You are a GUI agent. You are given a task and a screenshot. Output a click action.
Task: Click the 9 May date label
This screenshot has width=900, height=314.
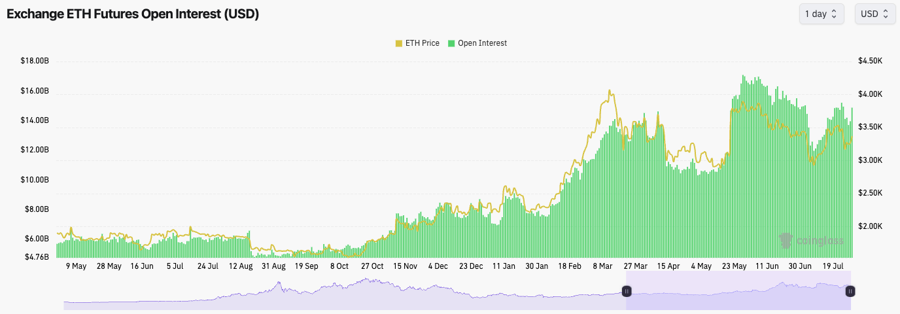click(x=77, y=266)
